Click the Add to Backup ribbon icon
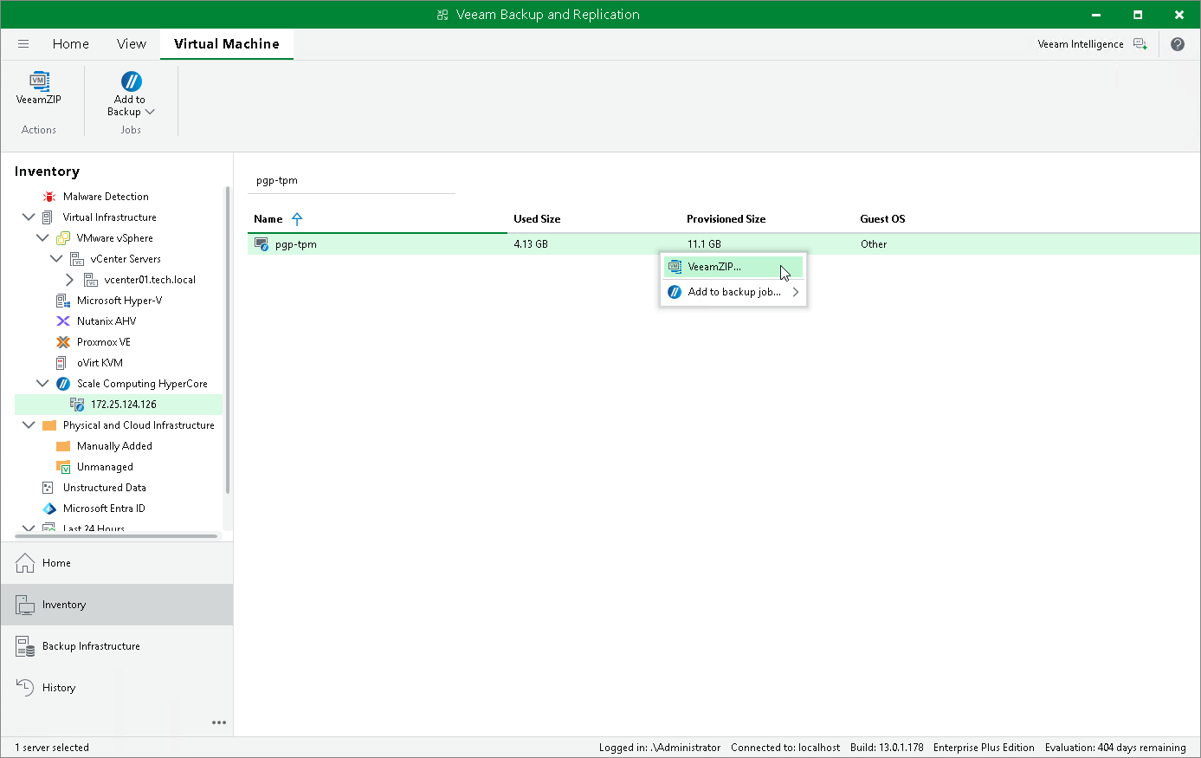Image resolution: width=1201 pixels, height=758 pixels. [x=131, y=81]
